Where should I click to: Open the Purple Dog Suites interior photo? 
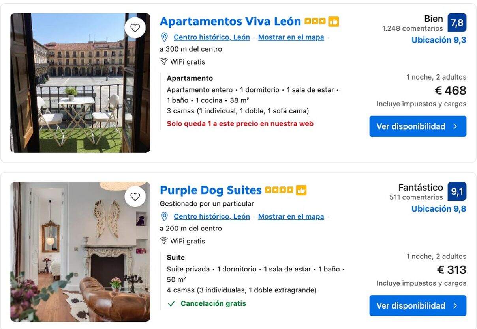pyautogui.click(x=79, y=250)
